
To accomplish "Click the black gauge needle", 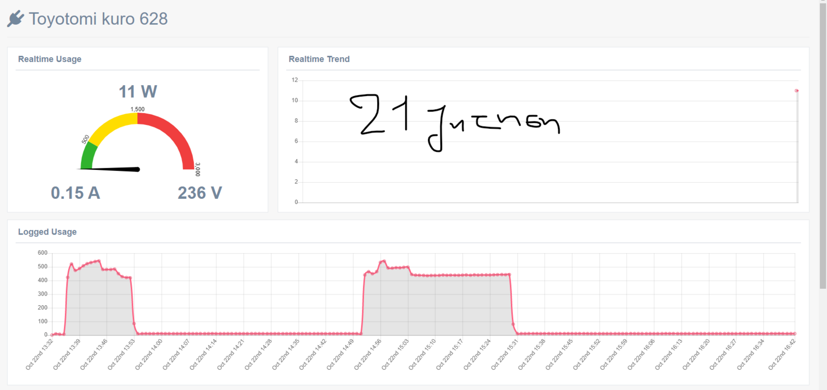I will [x=110, y=169].
